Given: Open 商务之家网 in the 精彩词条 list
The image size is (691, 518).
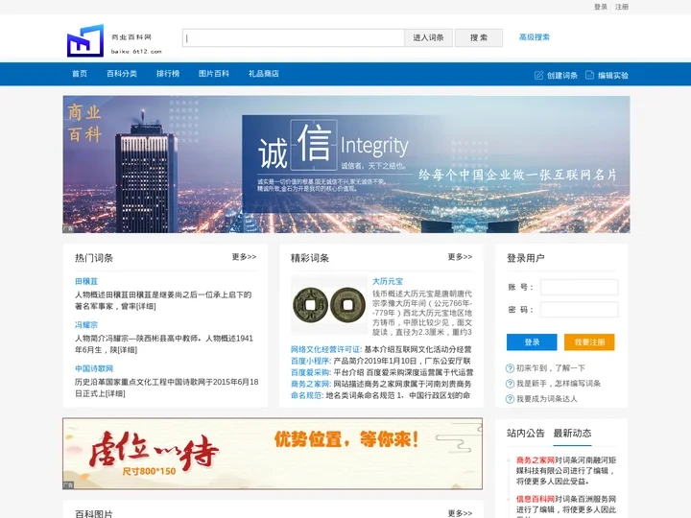Looking at the screenshot, I should 310,384.
